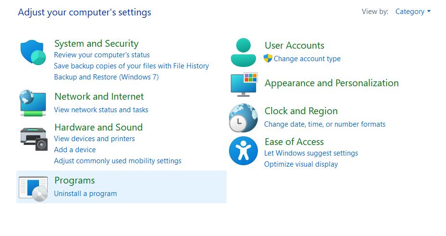
Task: Click the Programs disc icon
Action: [x=33, y=188]
